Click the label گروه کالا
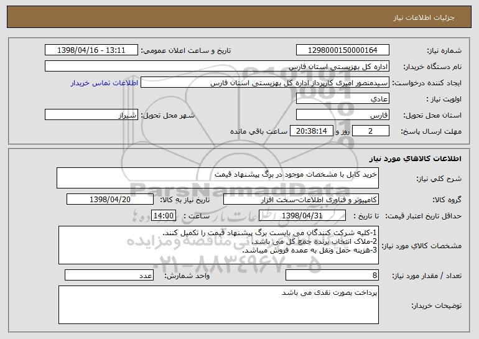Image resolution: width=479 pixels, height=339 pixels. pyautogui.click(x=447, y=200)
